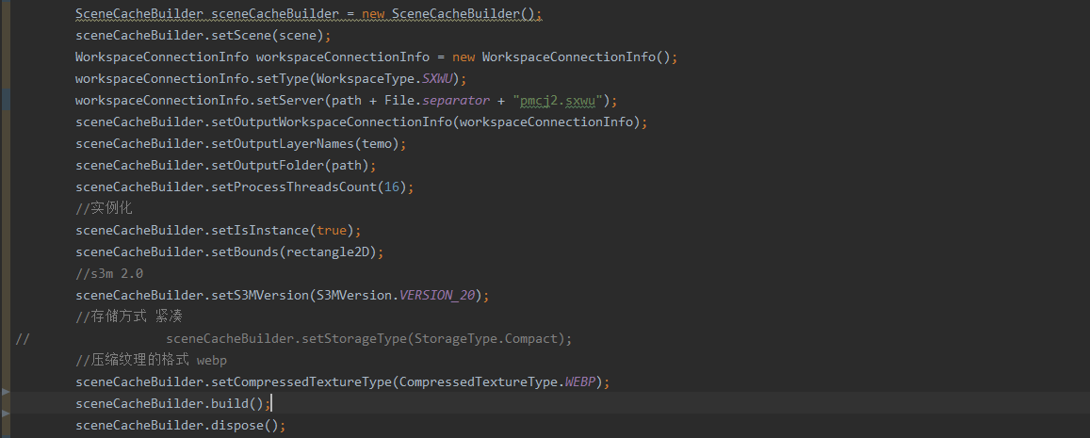
Task: Click the //s3m 2.0 comment
Action: tap(109, 273)
